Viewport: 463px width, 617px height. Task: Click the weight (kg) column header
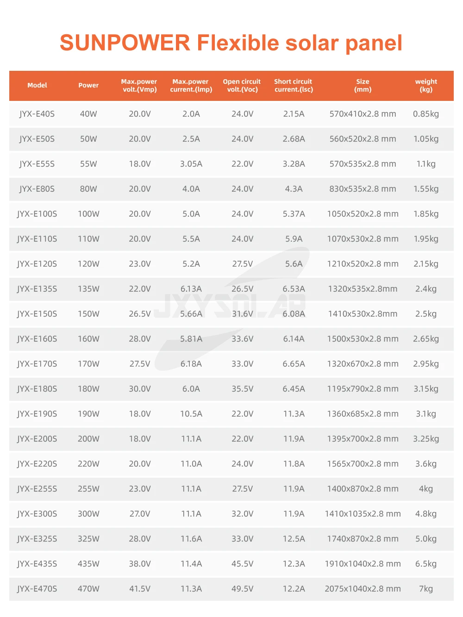pyautogui.click(x=426, y=86)
